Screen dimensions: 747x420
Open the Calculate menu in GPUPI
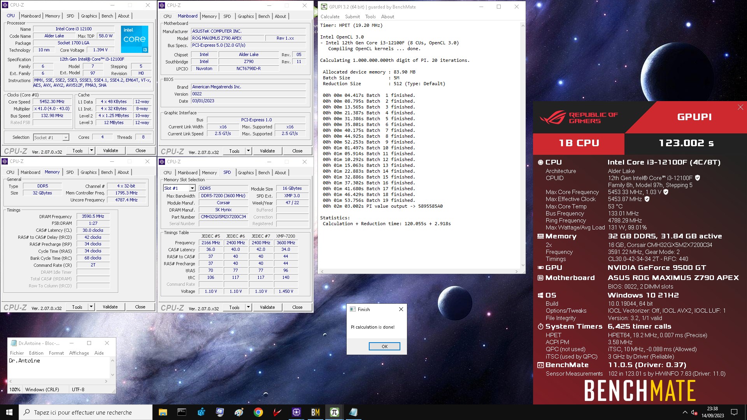[x=330, y=17]
